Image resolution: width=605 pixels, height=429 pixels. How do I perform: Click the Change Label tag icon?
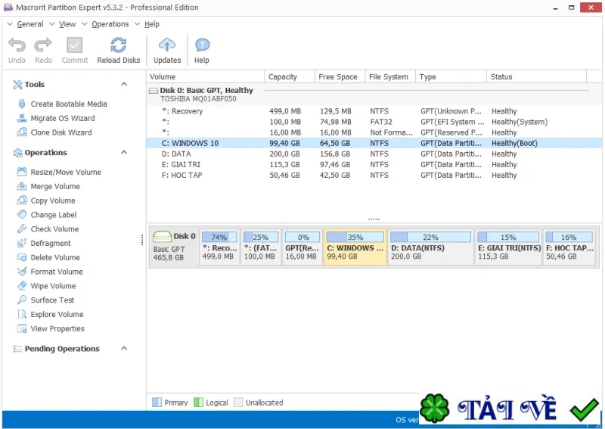(22, 214)
